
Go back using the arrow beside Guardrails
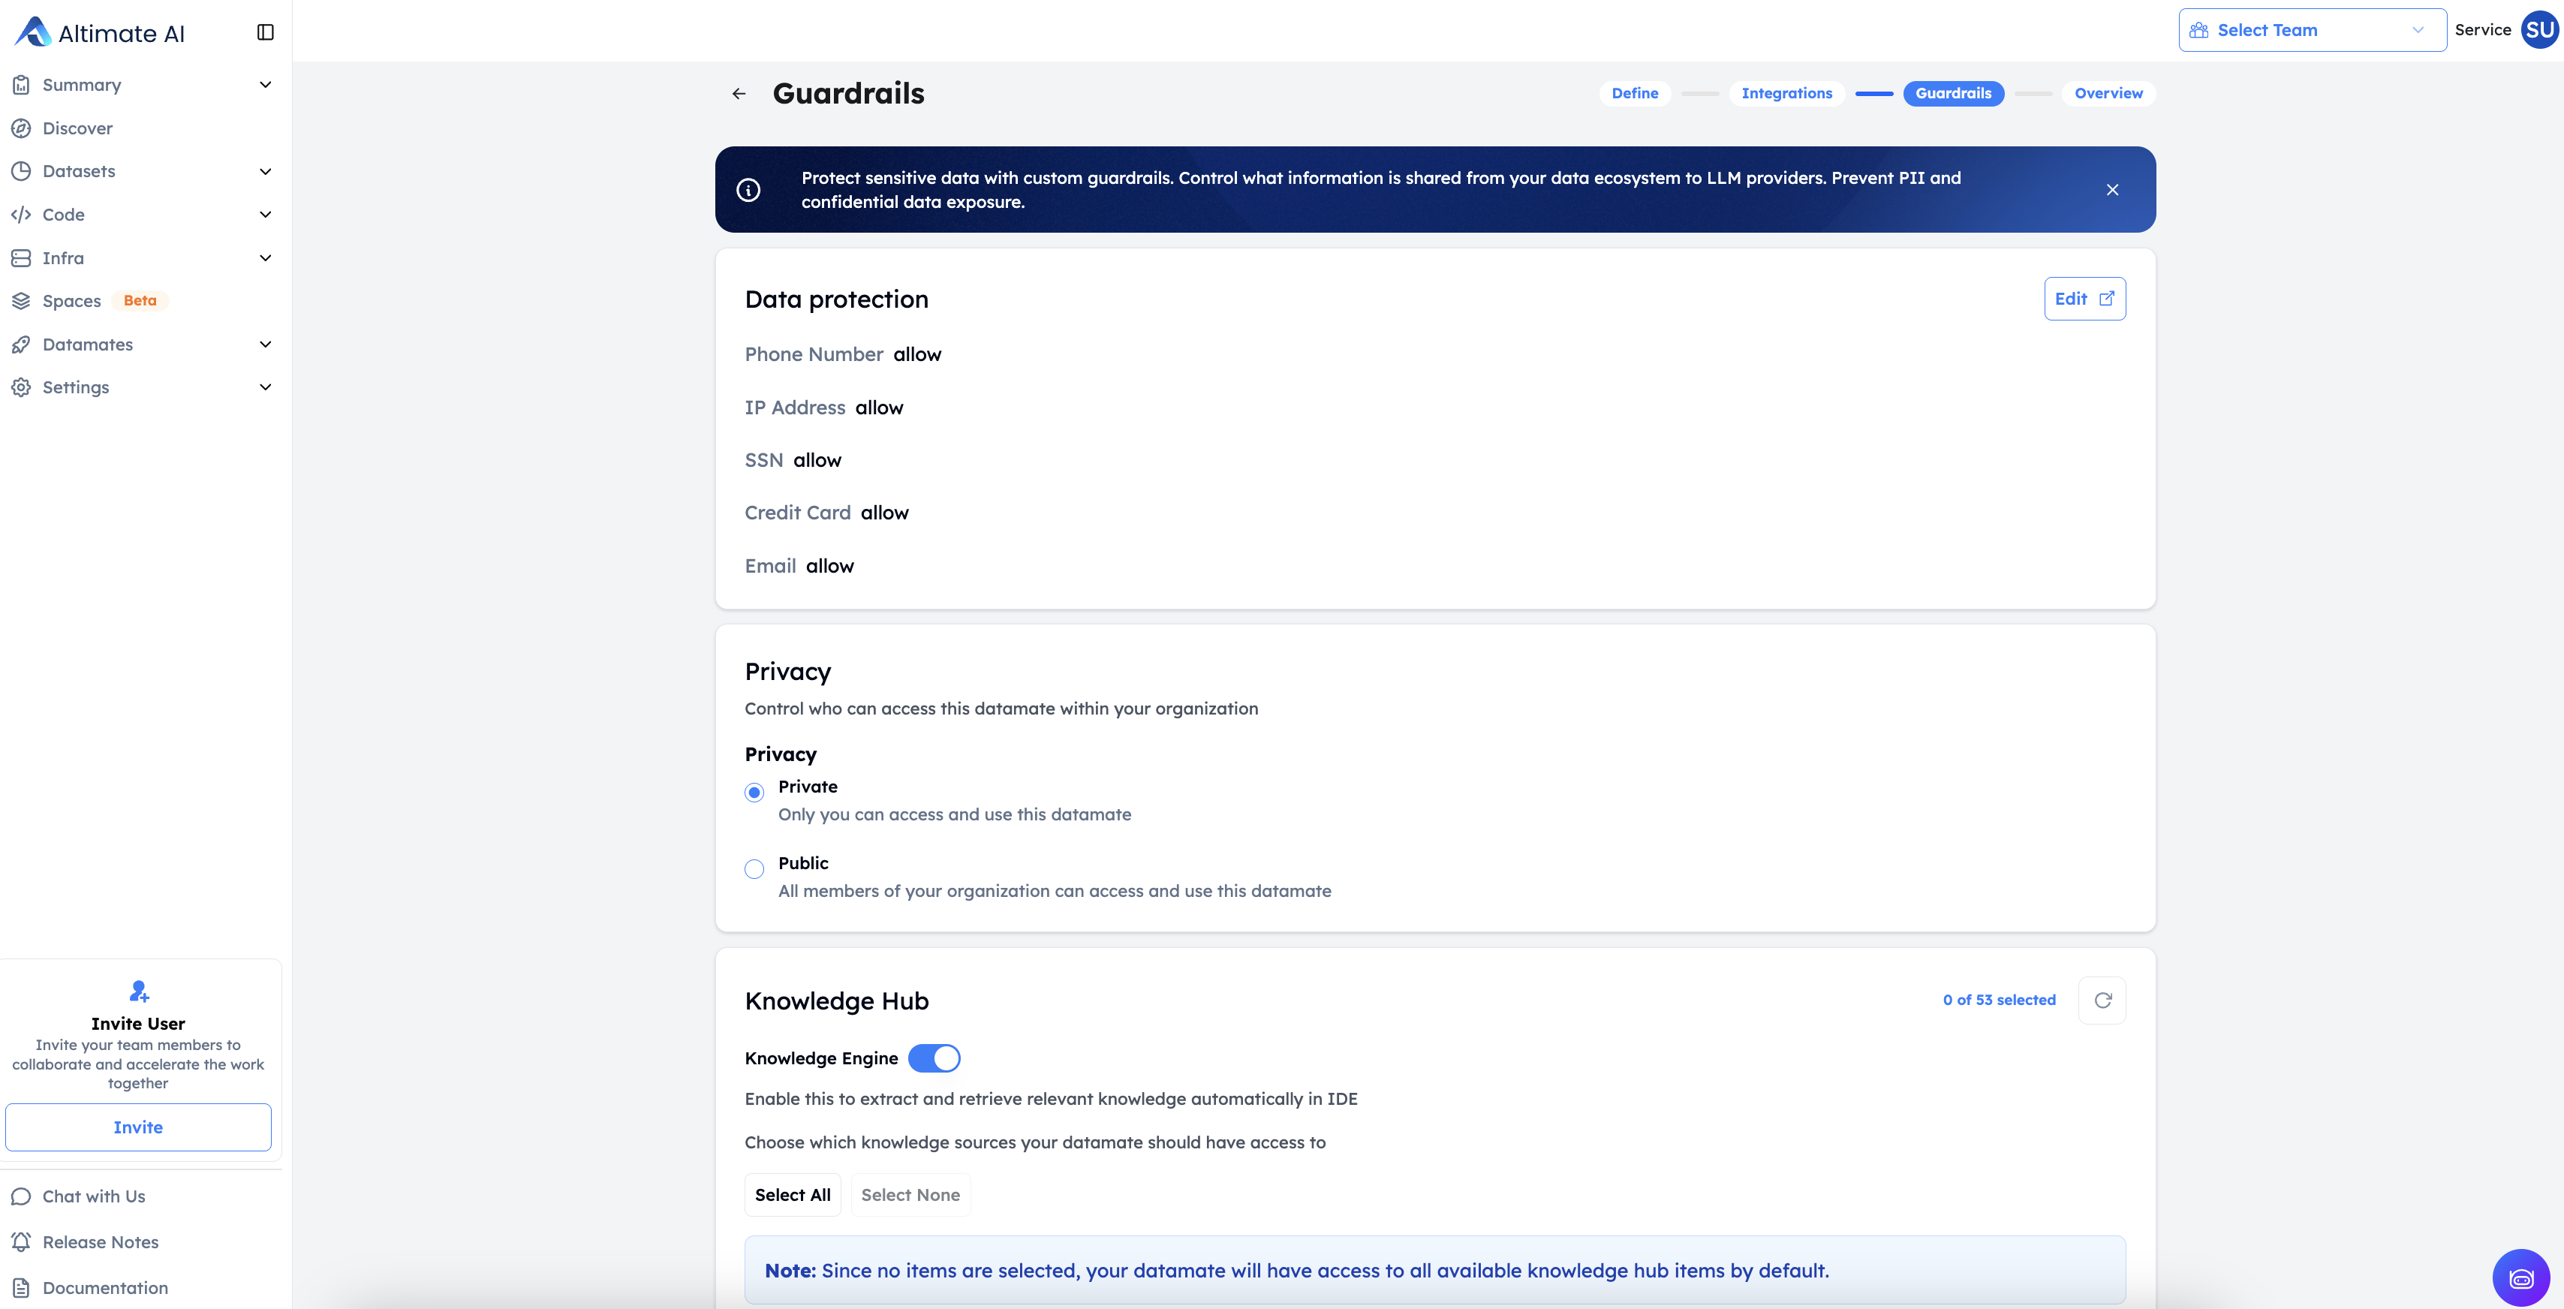tap(739, 94)
